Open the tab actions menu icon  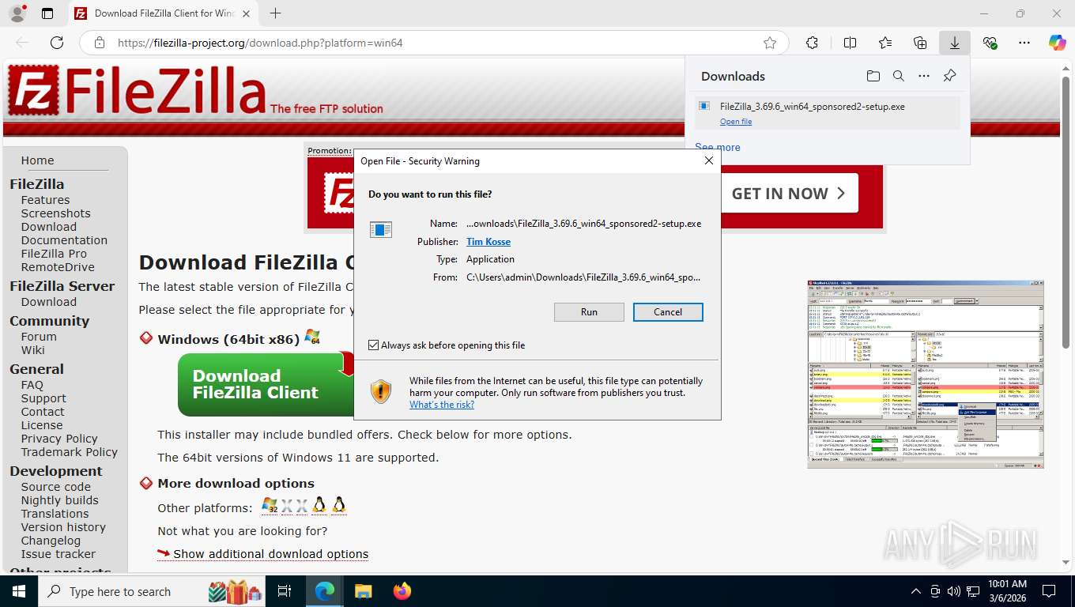point(47,13)
